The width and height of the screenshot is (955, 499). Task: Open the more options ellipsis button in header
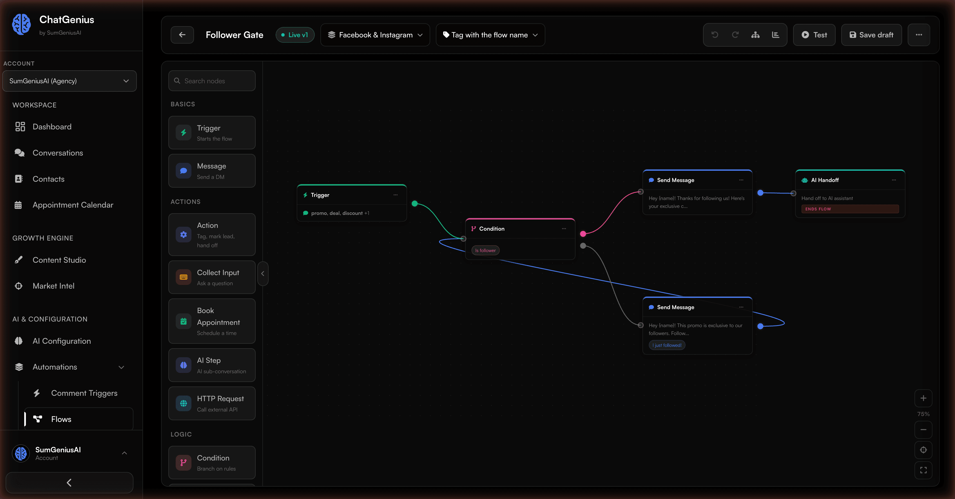(x=919, y=35)
